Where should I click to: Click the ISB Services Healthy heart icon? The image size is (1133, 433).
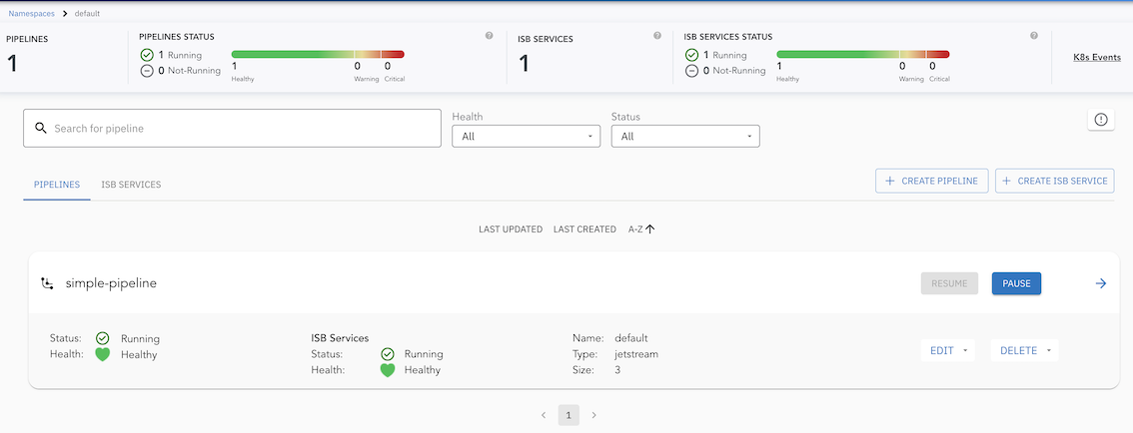388,370
